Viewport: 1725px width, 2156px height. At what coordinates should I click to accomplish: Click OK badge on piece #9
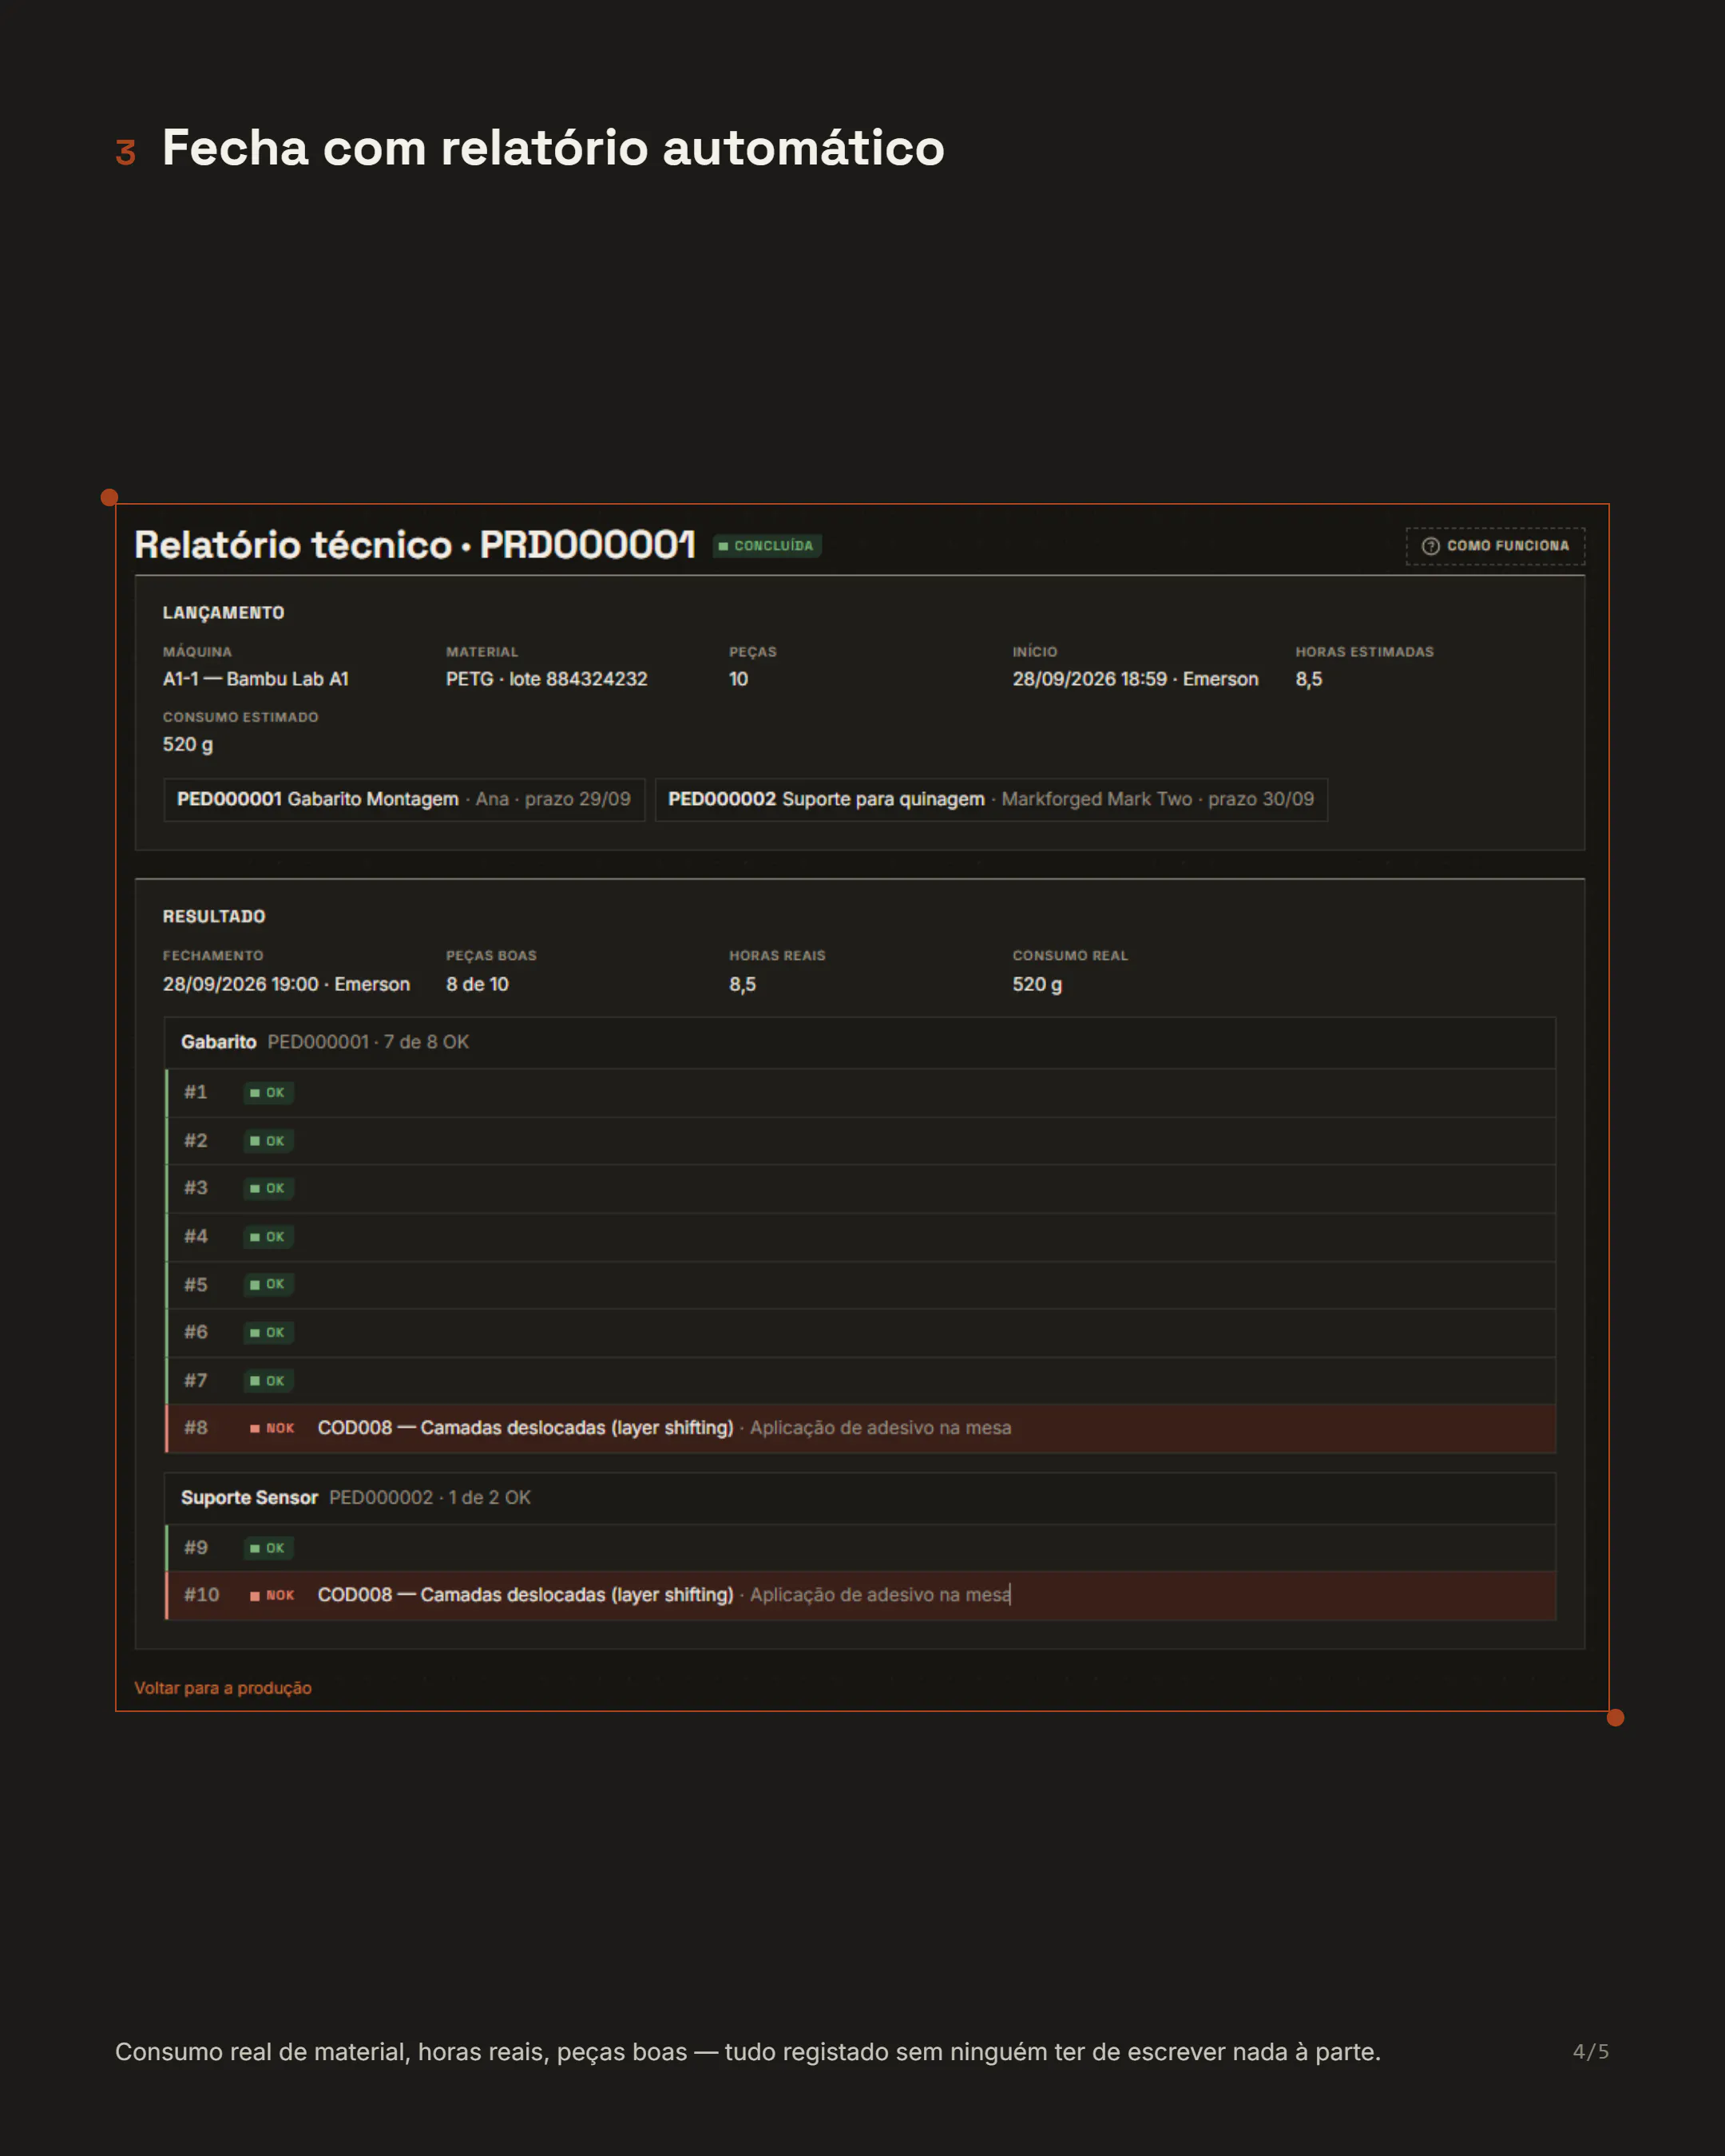click(x=268, y=1548)
